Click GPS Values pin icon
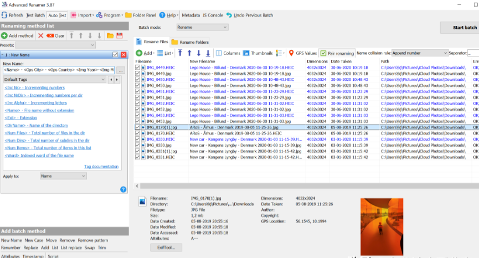This screenshot has height=258, width=479. 291,53
